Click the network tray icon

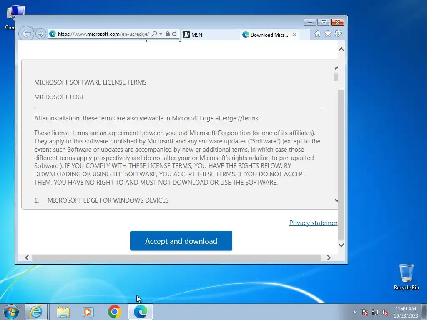coord(375,312)
